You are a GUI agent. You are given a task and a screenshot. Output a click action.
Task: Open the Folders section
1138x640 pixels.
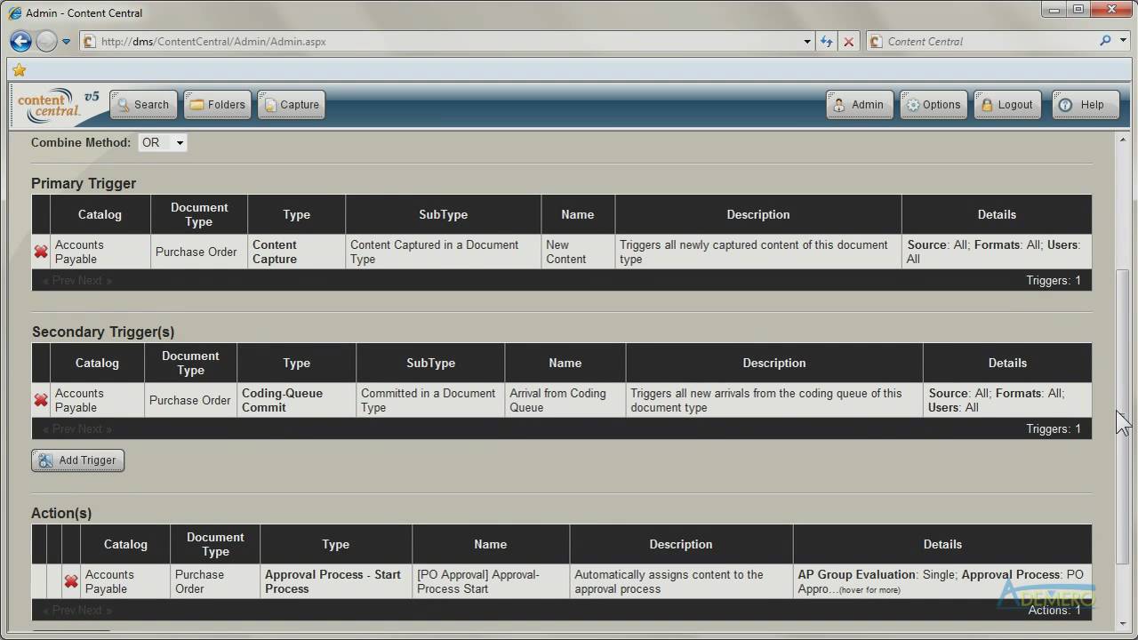(217, 105)
